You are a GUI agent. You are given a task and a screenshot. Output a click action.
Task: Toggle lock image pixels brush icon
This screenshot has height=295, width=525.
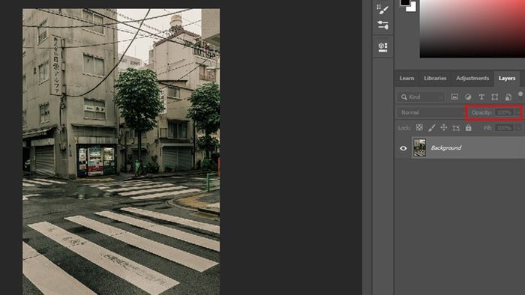tap(431, 127)
